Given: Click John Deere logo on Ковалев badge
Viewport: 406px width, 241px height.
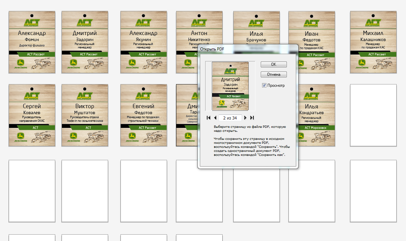Looking at the screenshot, I should coord(21,137).
